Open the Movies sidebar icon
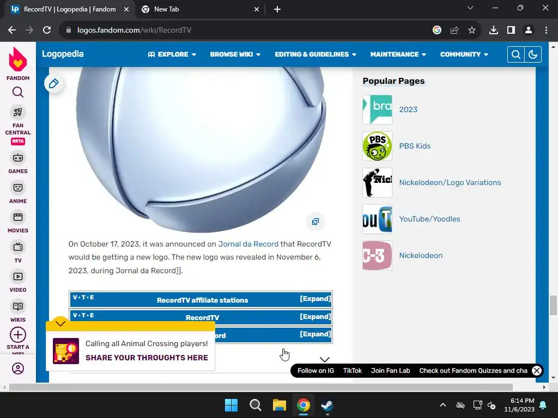This screenshot has width=558, height=418. coord(18,217)
